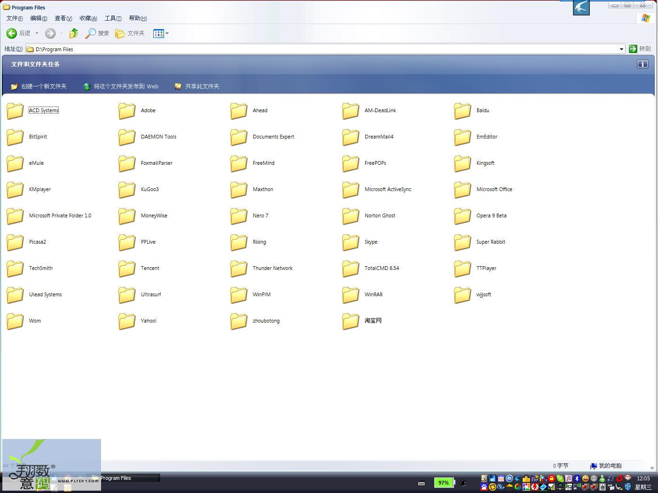This screenshot has height=493, width=658.
Task: Select the KMplayer folder icon
Action: pyautogui.click(x=15, y=190)
